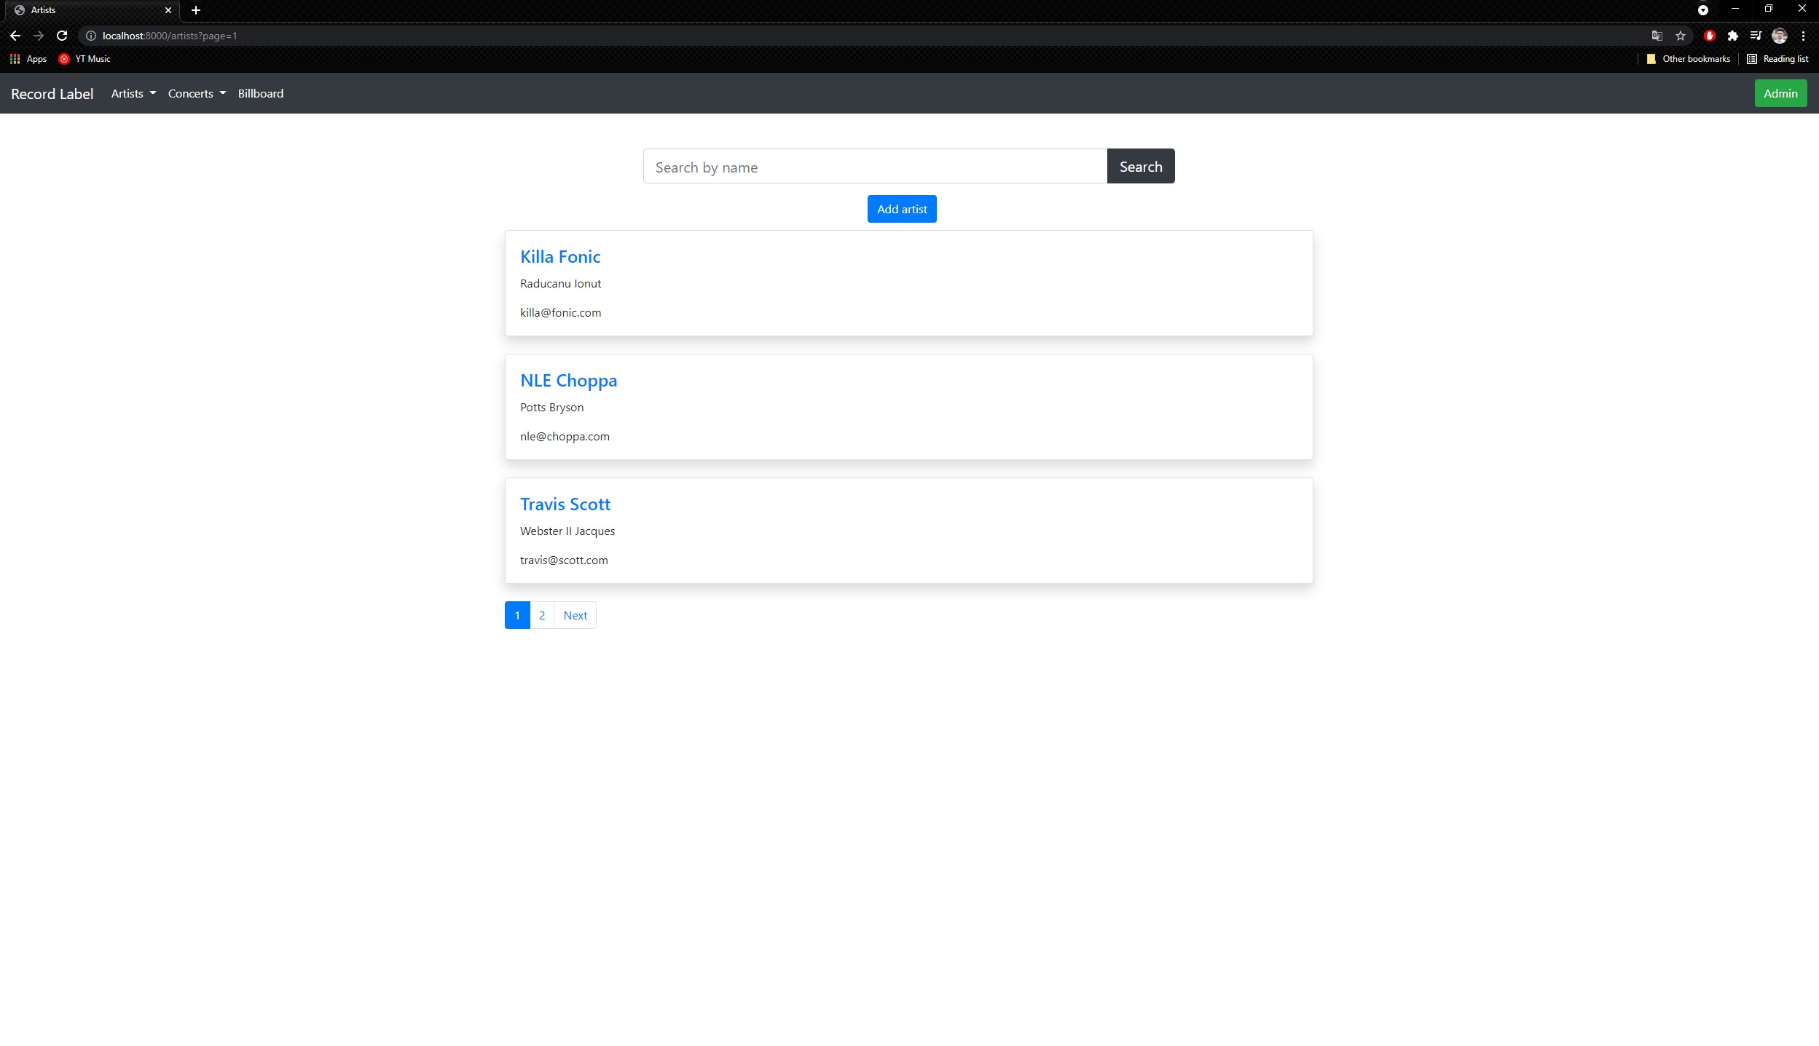Image resolution: width=1819 pixels, height=1046 pixels.
Task: Expand the Artists navigation dropdown
Action: (133, 93)
